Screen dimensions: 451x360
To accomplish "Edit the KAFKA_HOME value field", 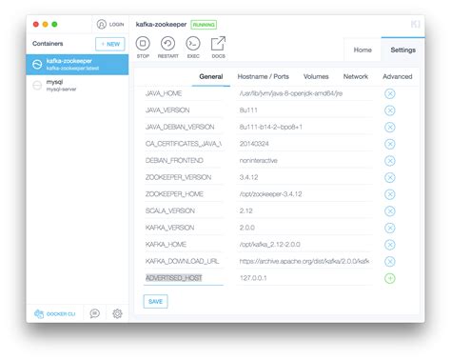I will click(304, 245).
